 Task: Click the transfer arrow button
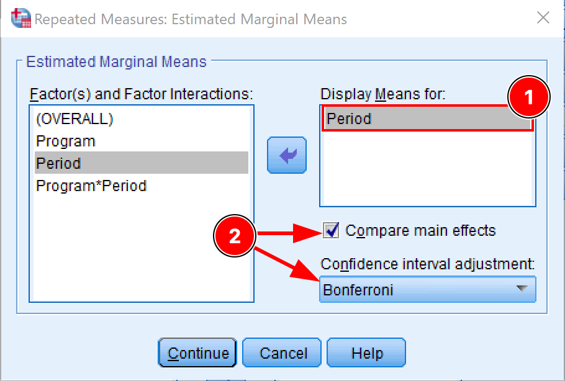click(286, 155)
